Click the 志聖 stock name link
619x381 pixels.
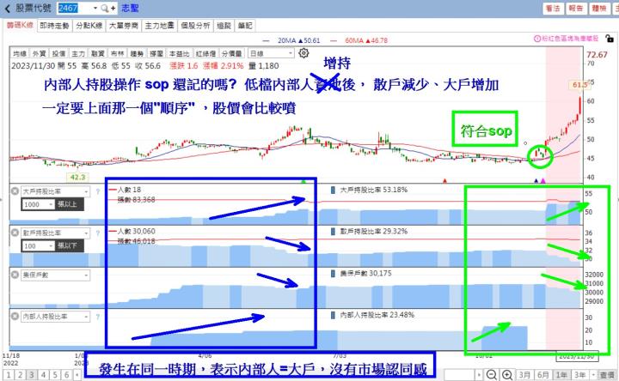click(x=130, y=8)
